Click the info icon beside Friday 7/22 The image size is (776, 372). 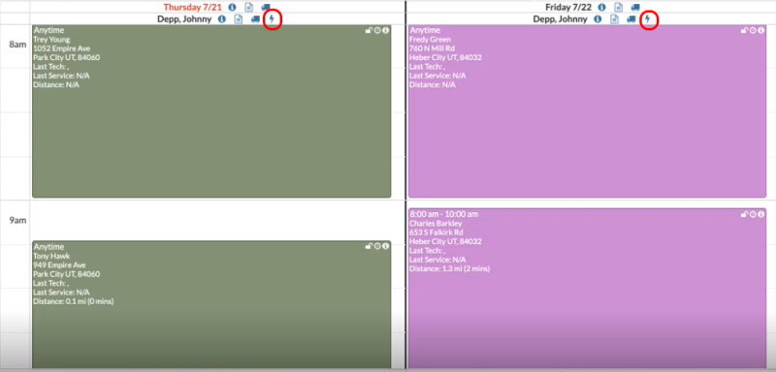[601, 8]
